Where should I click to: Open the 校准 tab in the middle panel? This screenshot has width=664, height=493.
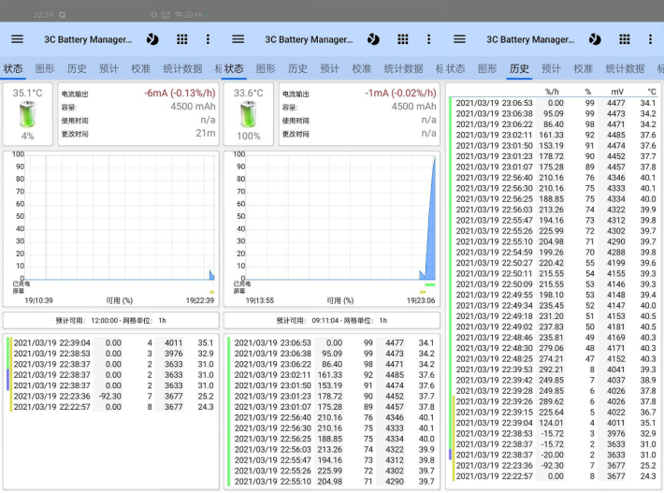point(363,69)
